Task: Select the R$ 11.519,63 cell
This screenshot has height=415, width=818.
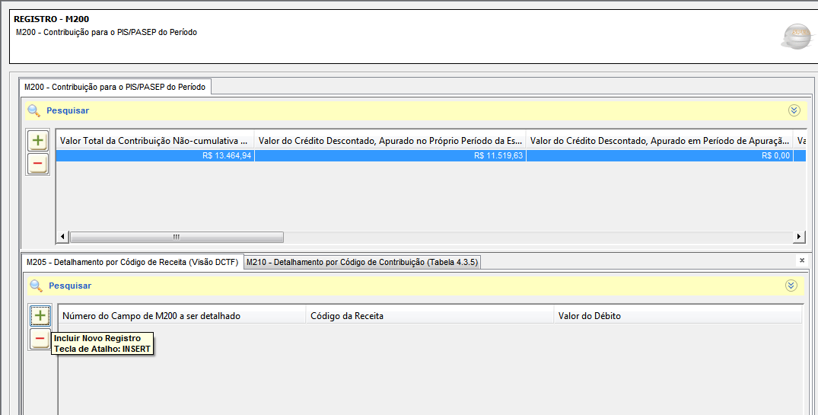Action: [x=390, y=155]
